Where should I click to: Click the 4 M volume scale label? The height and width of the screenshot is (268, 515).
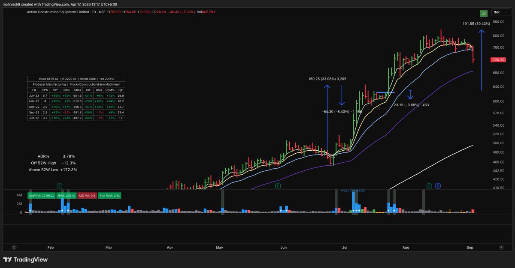19,195
